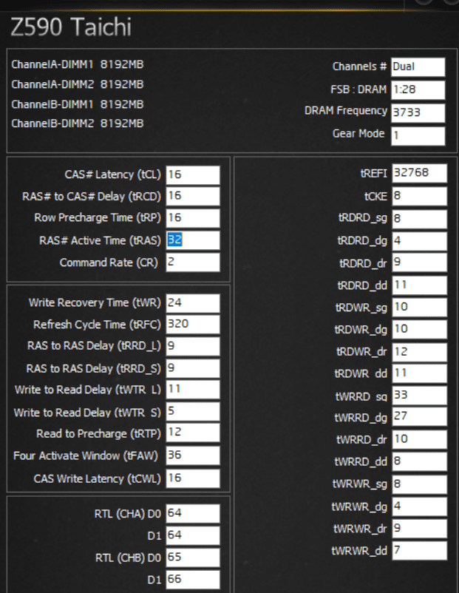The height and width of the screenshot is (593, 459).
Task: Select the Read to Precharge (tRTP) field
Action: click(193, 433)
